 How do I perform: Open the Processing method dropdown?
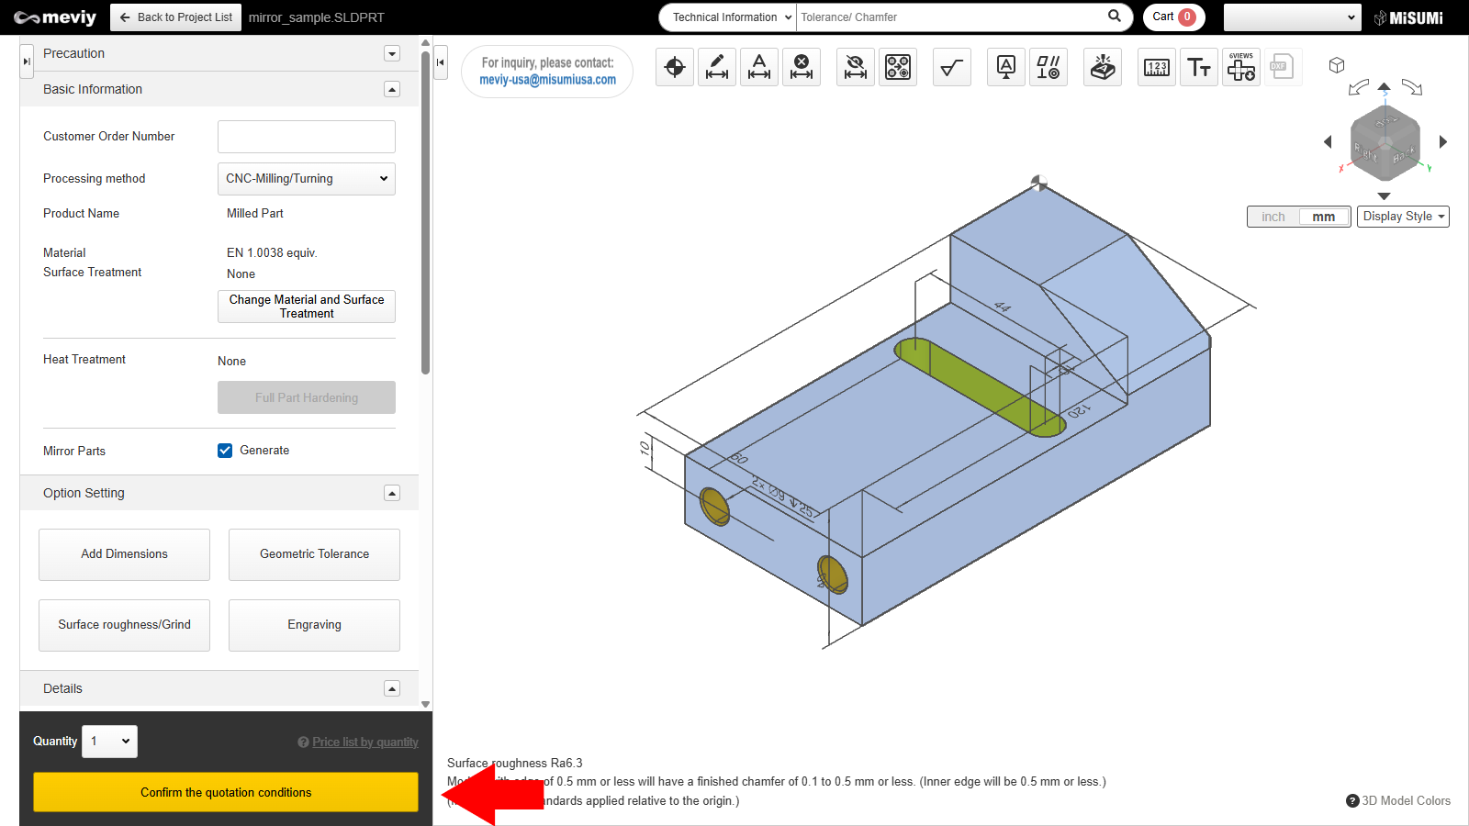tap(307, 179)
